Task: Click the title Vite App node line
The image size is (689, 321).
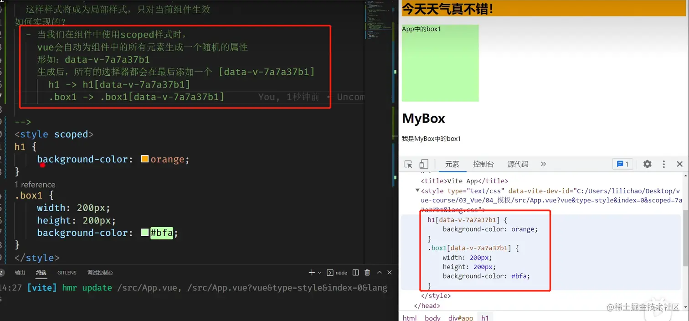Action: click(464, 181)
